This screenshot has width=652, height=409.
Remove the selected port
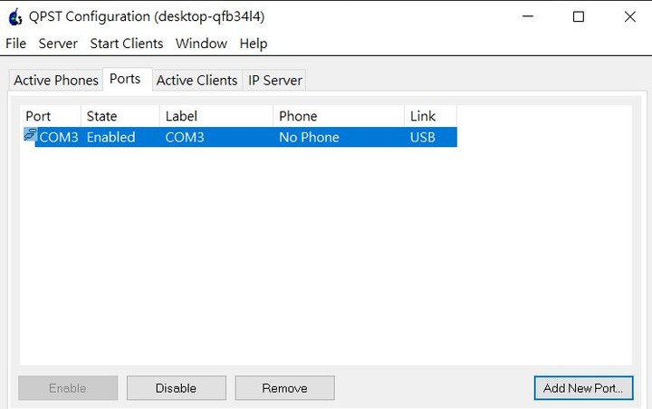tap(285, 388)
